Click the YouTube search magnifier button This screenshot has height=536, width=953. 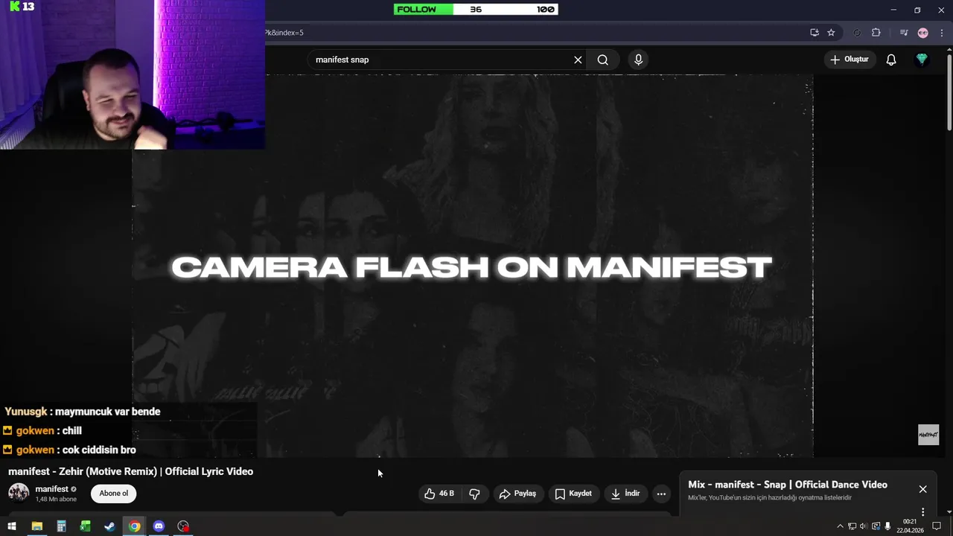(603, 60)
